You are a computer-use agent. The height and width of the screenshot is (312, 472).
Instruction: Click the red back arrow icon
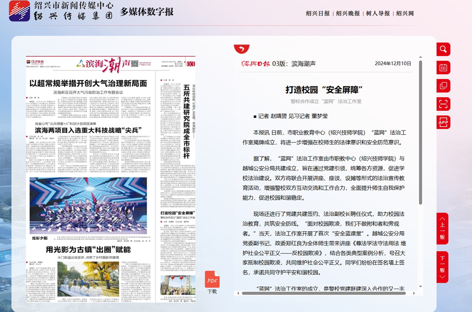241,49
